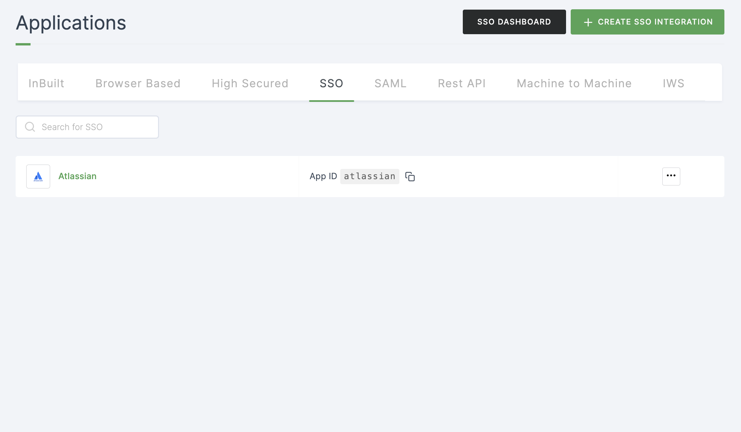Image resolution: width=741 pixels, height=432 pixels.
Task: Switch to the Browser Based tab
Action: coord(137,83)
